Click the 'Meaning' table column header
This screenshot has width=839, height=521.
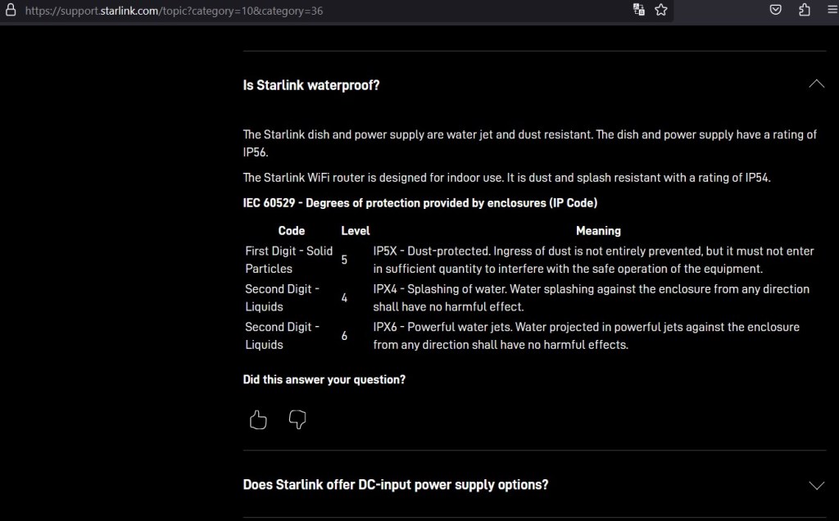(598, 231)
